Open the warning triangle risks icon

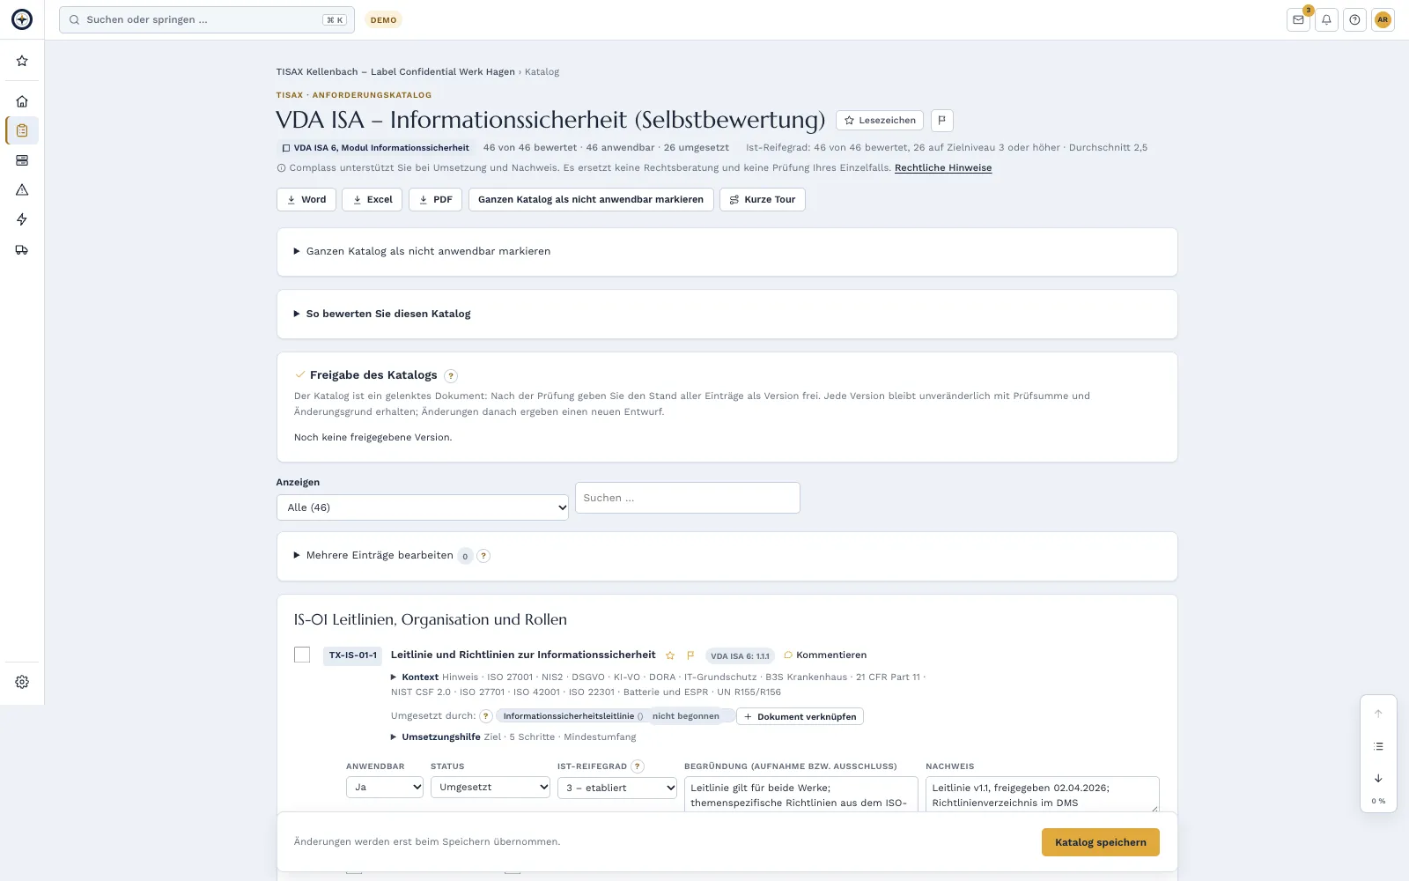22,189
